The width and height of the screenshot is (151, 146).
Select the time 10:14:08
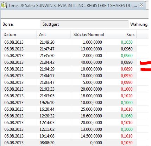(x=47, y=136)
